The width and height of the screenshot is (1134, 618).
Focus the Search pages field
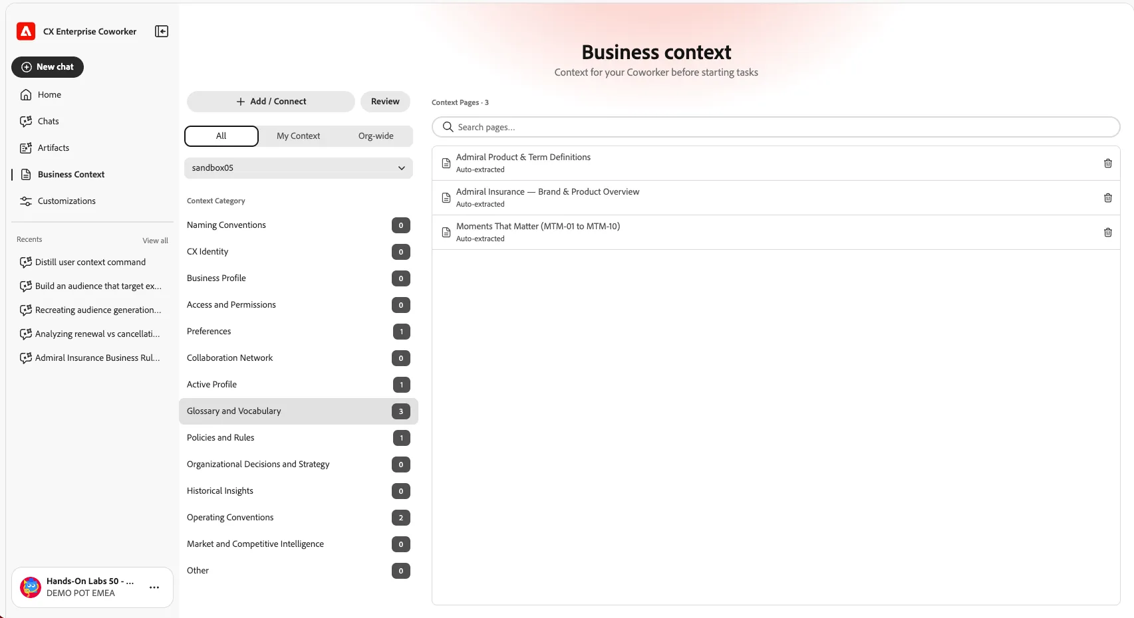[x=776, y=127]
